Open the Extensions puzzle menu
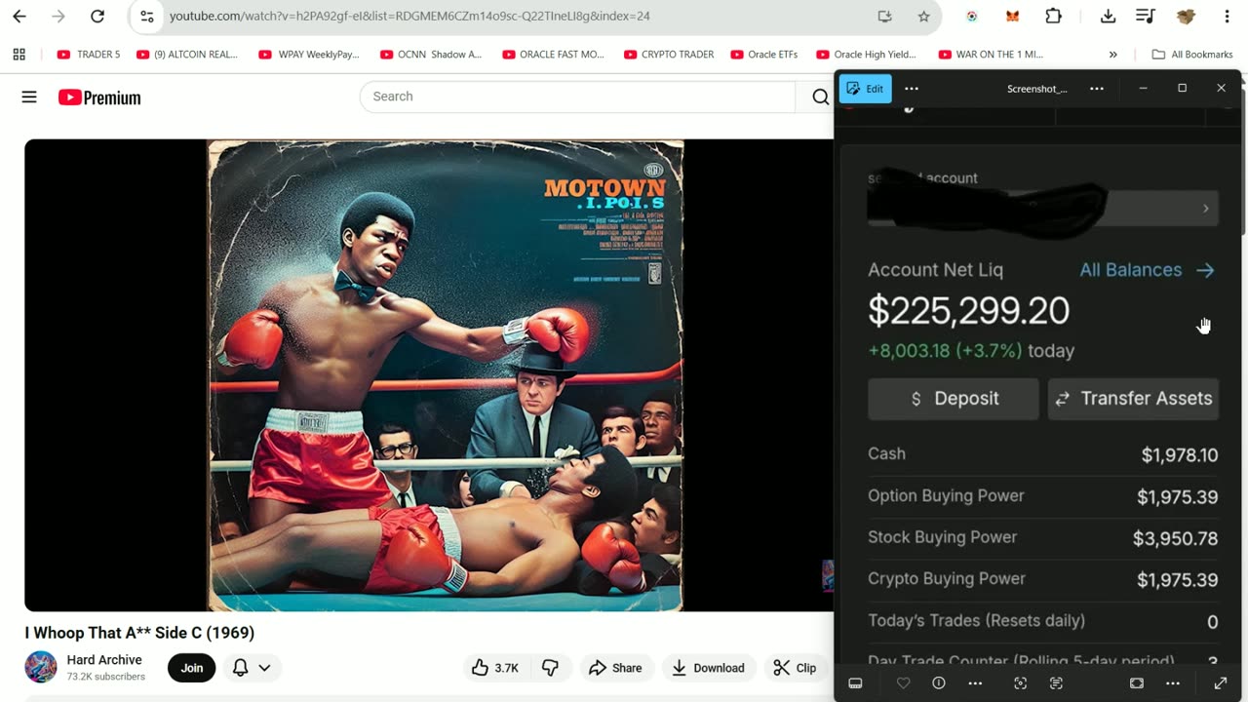 pyautogui.click(x=1053, y=17)
